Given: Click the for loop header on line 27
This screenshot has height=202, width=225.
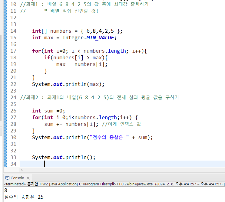Looking at the screenshot, I should pos(85,118).
